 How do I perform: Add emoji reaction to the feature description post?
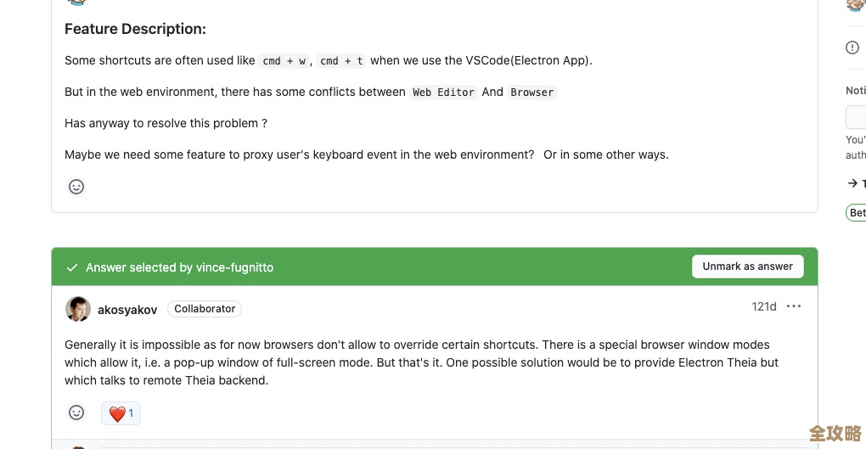pyautogui.click(x=76, y=187)
